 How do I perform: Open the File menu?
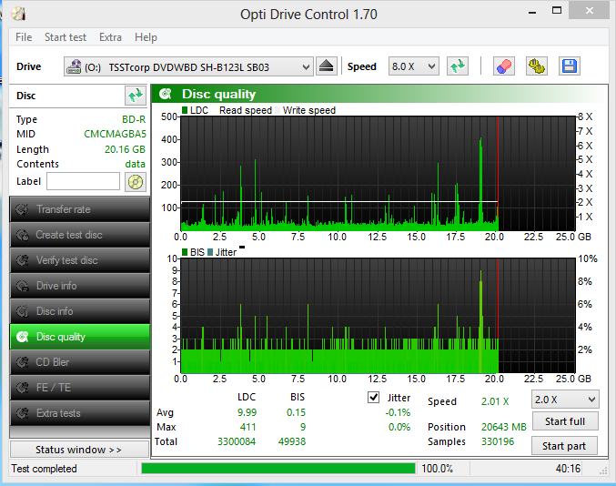pyautogui.click(x=24, y=37)
